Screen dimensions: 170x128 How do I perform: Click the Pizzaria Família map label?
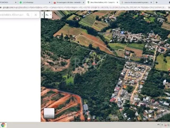(x=138, y=57)
